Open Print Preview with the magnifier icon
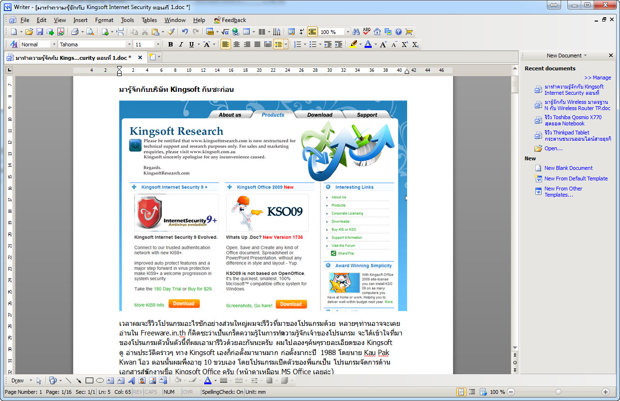Screen dimensions: 620x401 tap(90, 32)
